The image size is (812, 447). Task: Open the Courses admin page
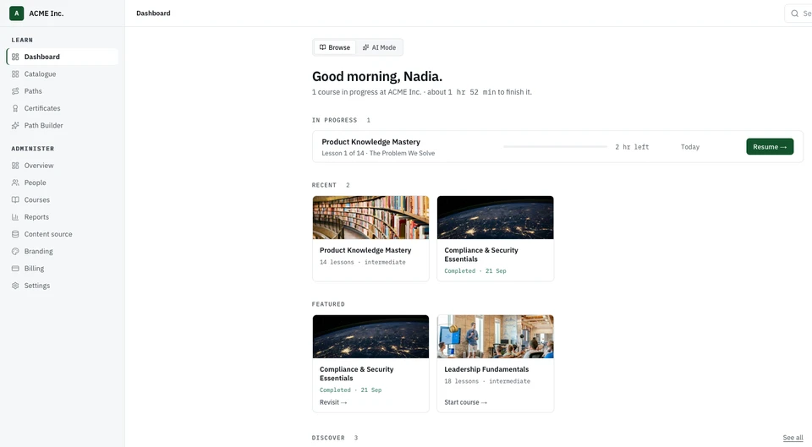point(62,199)
